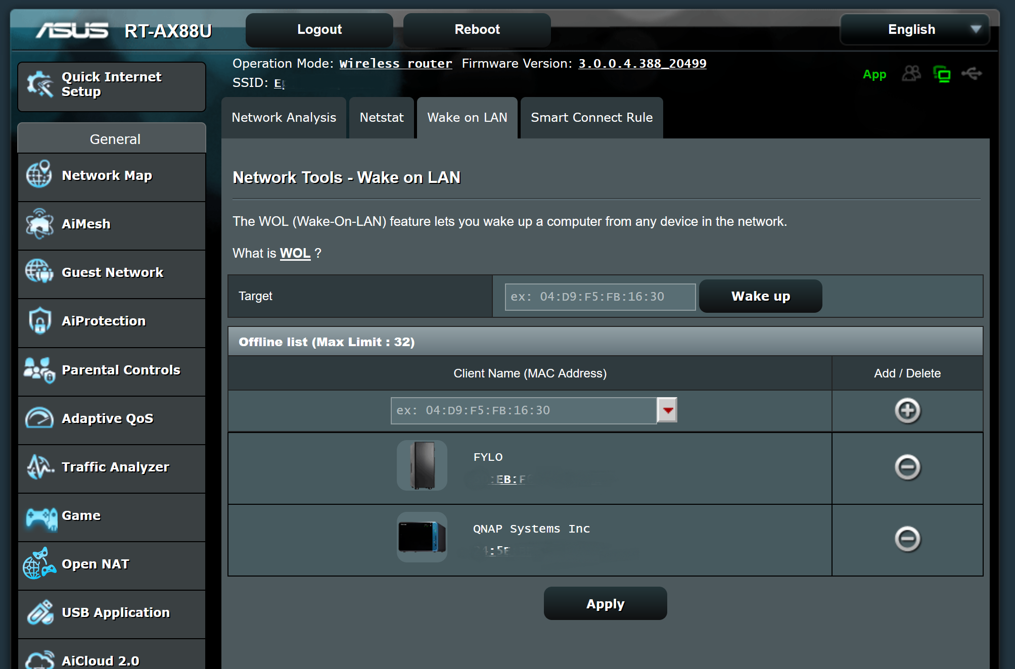1015x669 pixels.
Task: Remove the QNAP Systems Inc entry
Action: pos(907,539)
